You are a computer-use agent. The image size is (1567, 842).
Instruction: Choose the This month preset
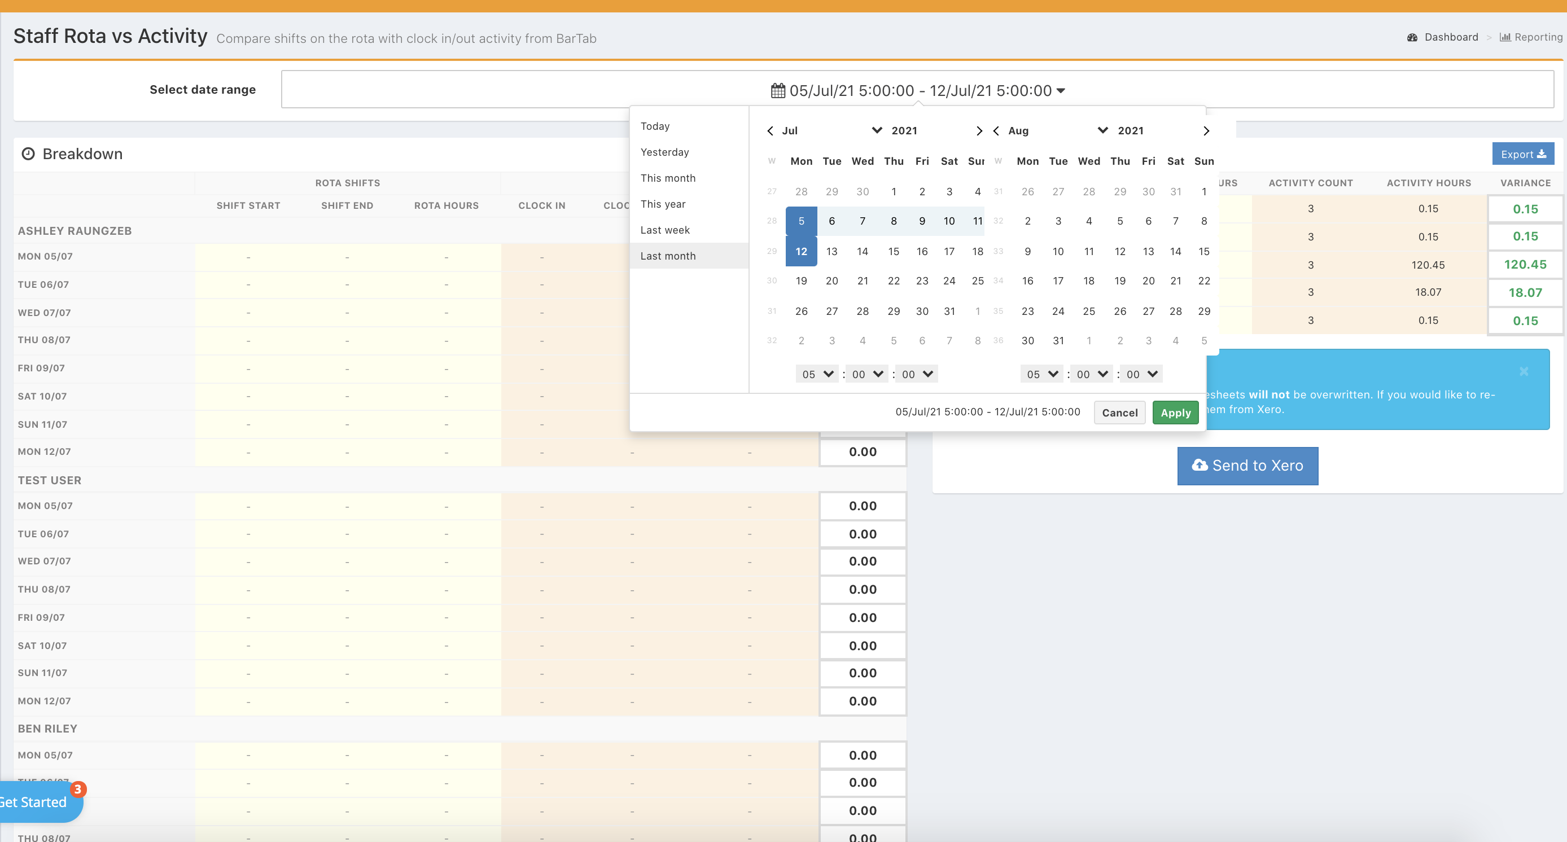(x=667, y=178)
